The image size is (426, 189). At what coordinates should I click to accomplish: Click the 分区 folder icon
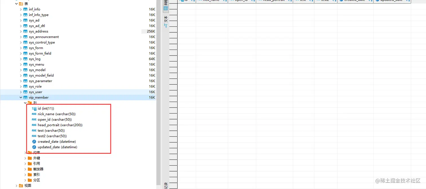coord(30,180)
